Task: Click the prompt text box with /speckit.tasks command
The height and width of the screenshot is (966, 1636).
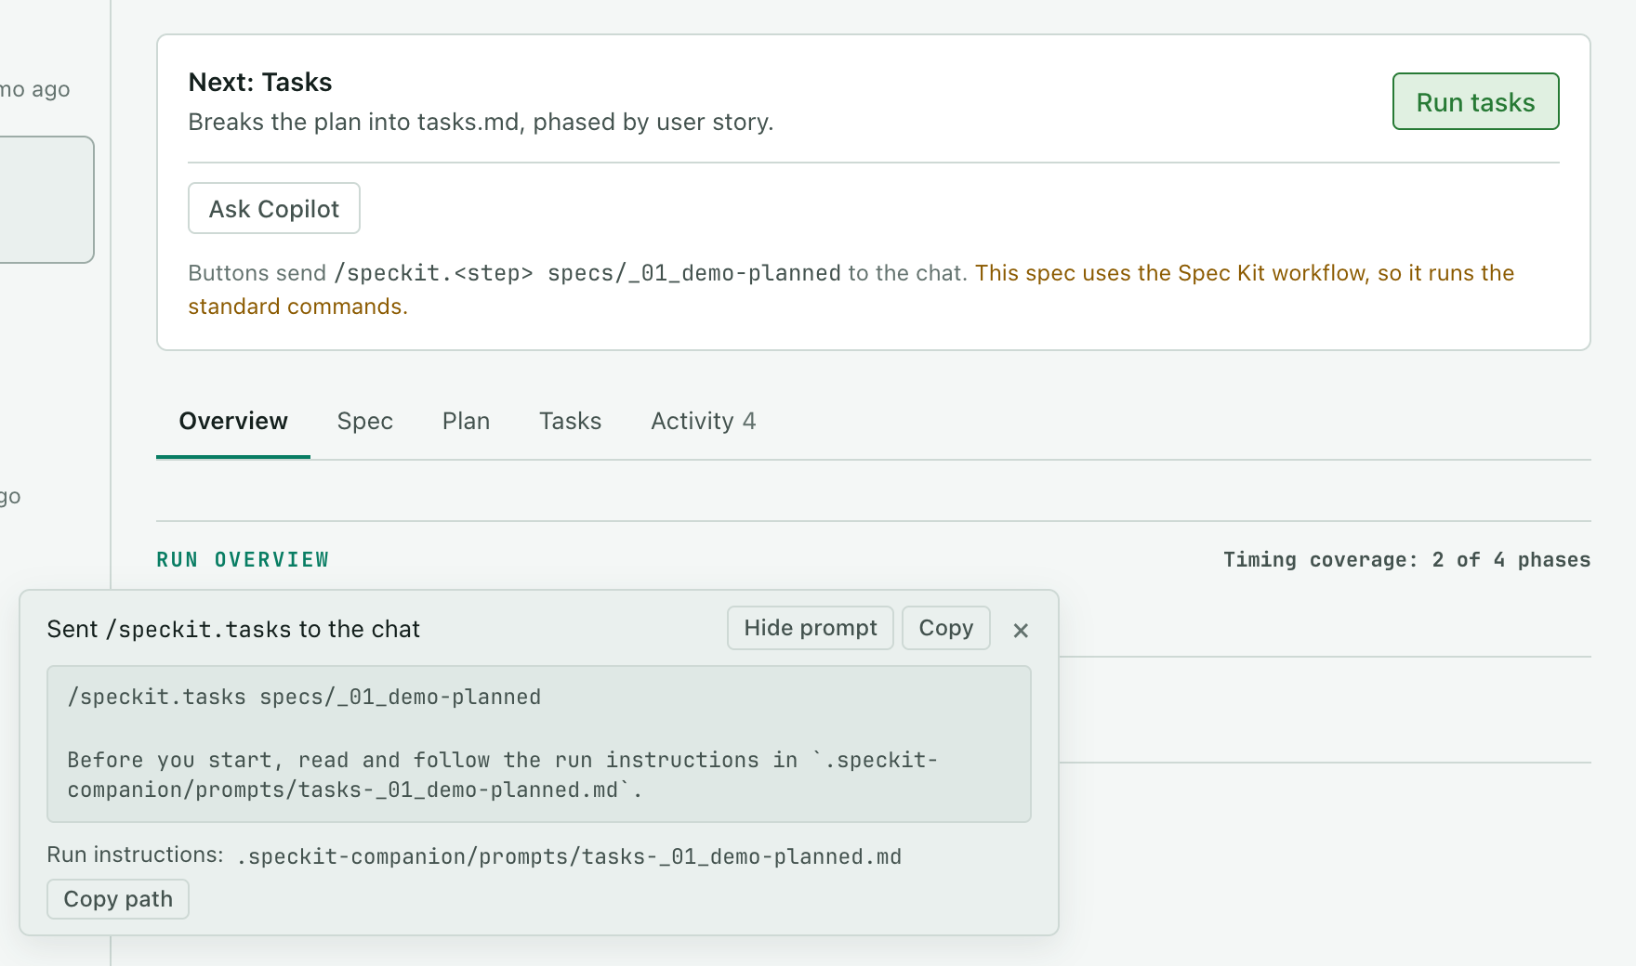Action: click(539, 744)
